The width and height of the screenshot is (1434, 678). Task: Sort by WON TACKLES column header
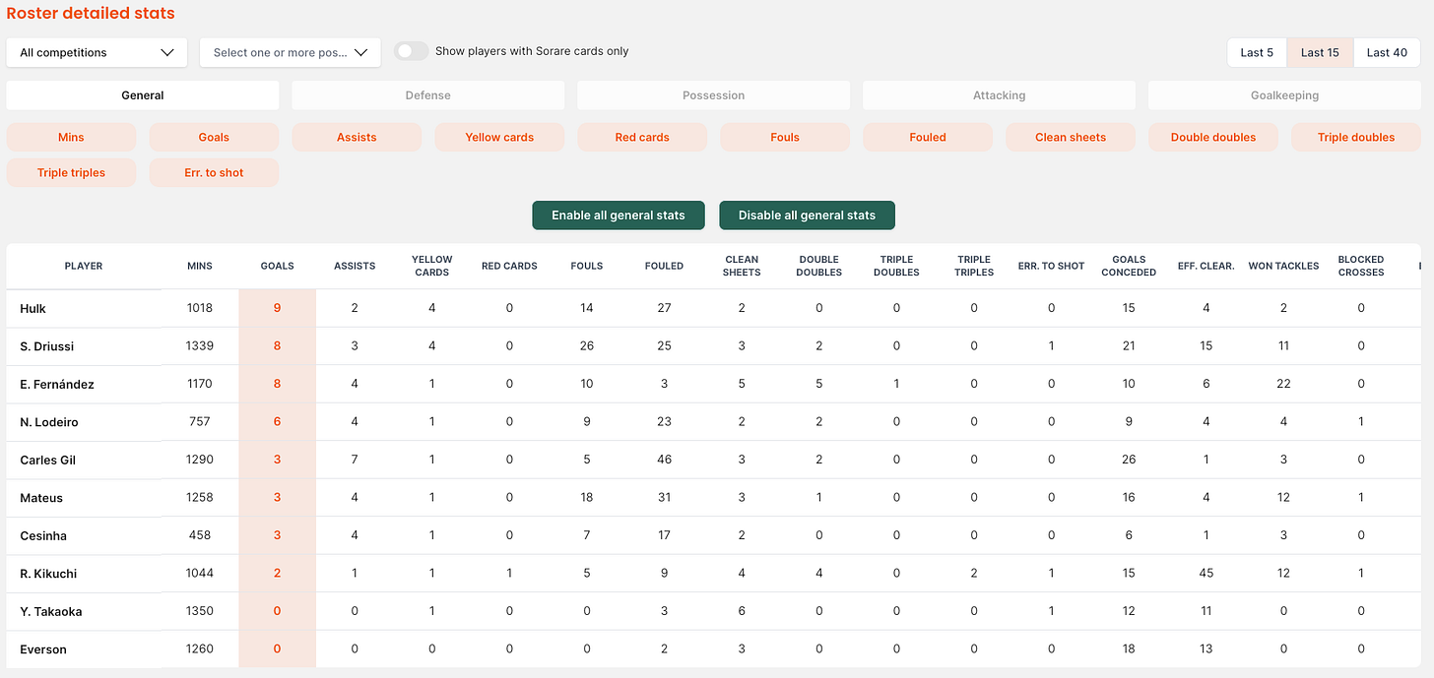click(x=1283, y=266)
